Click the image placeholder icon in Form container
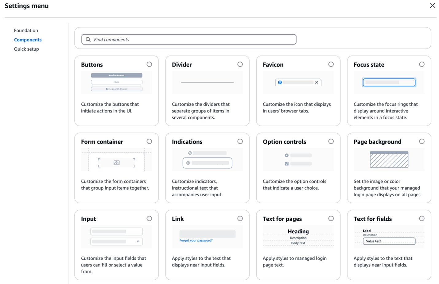Image resolution: width=439 pixels, height=284 pixels. (116, 163)
